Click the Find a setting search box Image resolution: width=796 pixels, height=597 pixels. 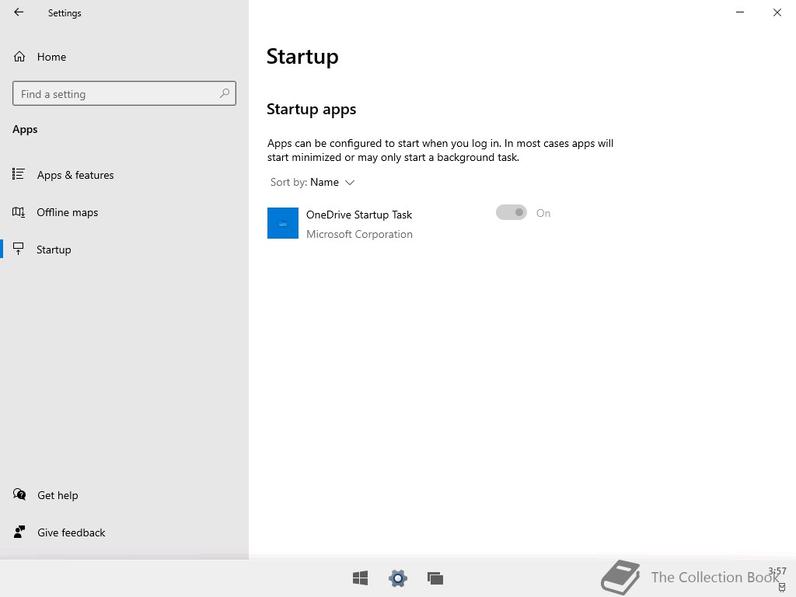click(124, 93)
